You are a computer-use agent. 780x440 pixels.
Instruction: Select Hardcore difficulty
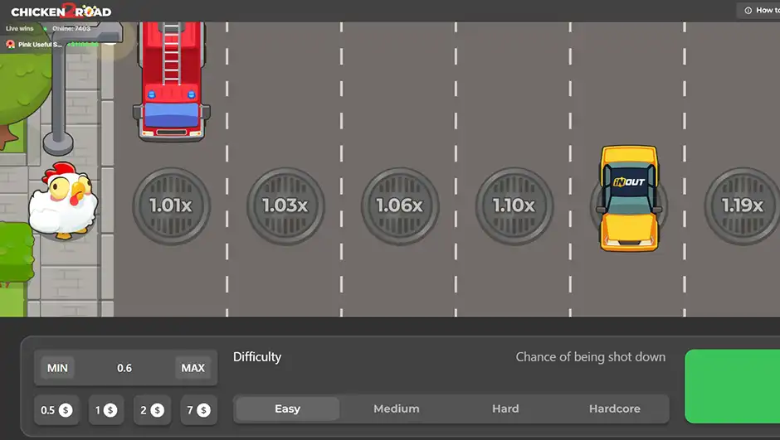click(614, 409)
